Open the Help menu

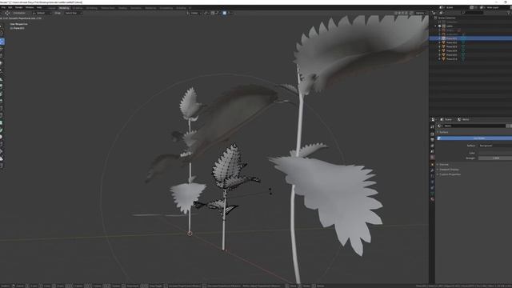[39, 7]
